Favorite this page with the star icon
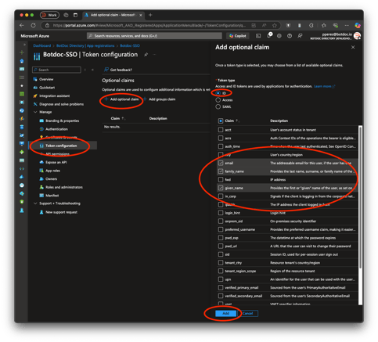378x342 pixels. 275,25
